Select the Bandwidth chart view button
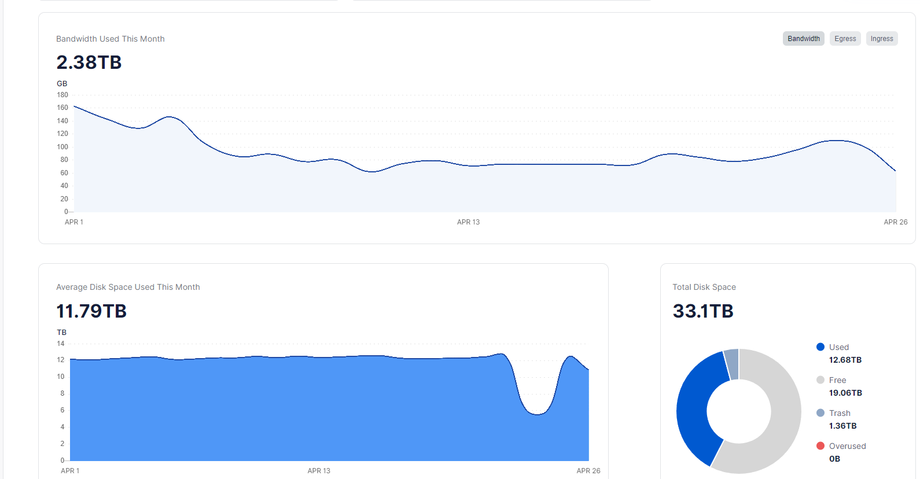 coord(803,39)
